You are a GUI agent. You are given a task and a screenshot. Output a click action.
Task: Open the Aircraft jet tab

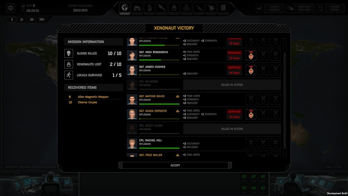tap(211, 8)
